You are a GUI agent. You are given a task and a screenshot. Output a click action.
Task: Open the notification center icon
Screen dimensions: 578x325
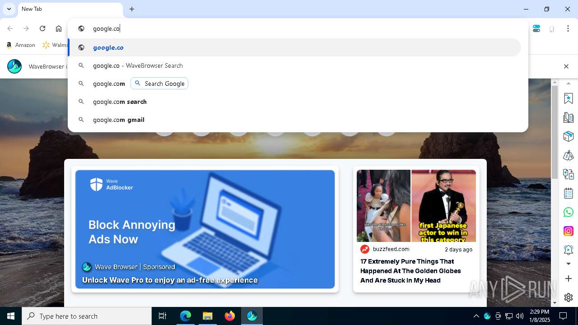[563, 316]
